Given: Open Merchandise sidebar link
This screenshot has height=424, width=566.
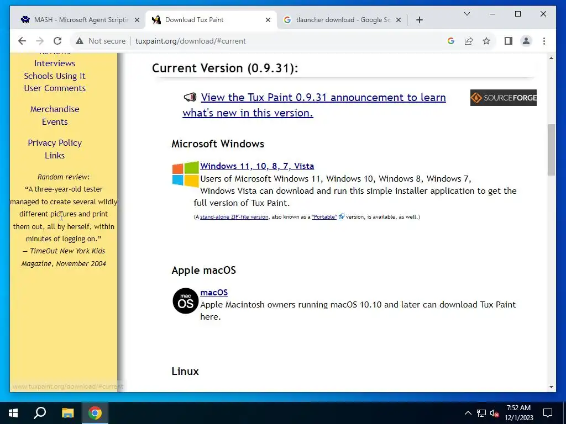Looking at the screenshot, I should [55, 109].
